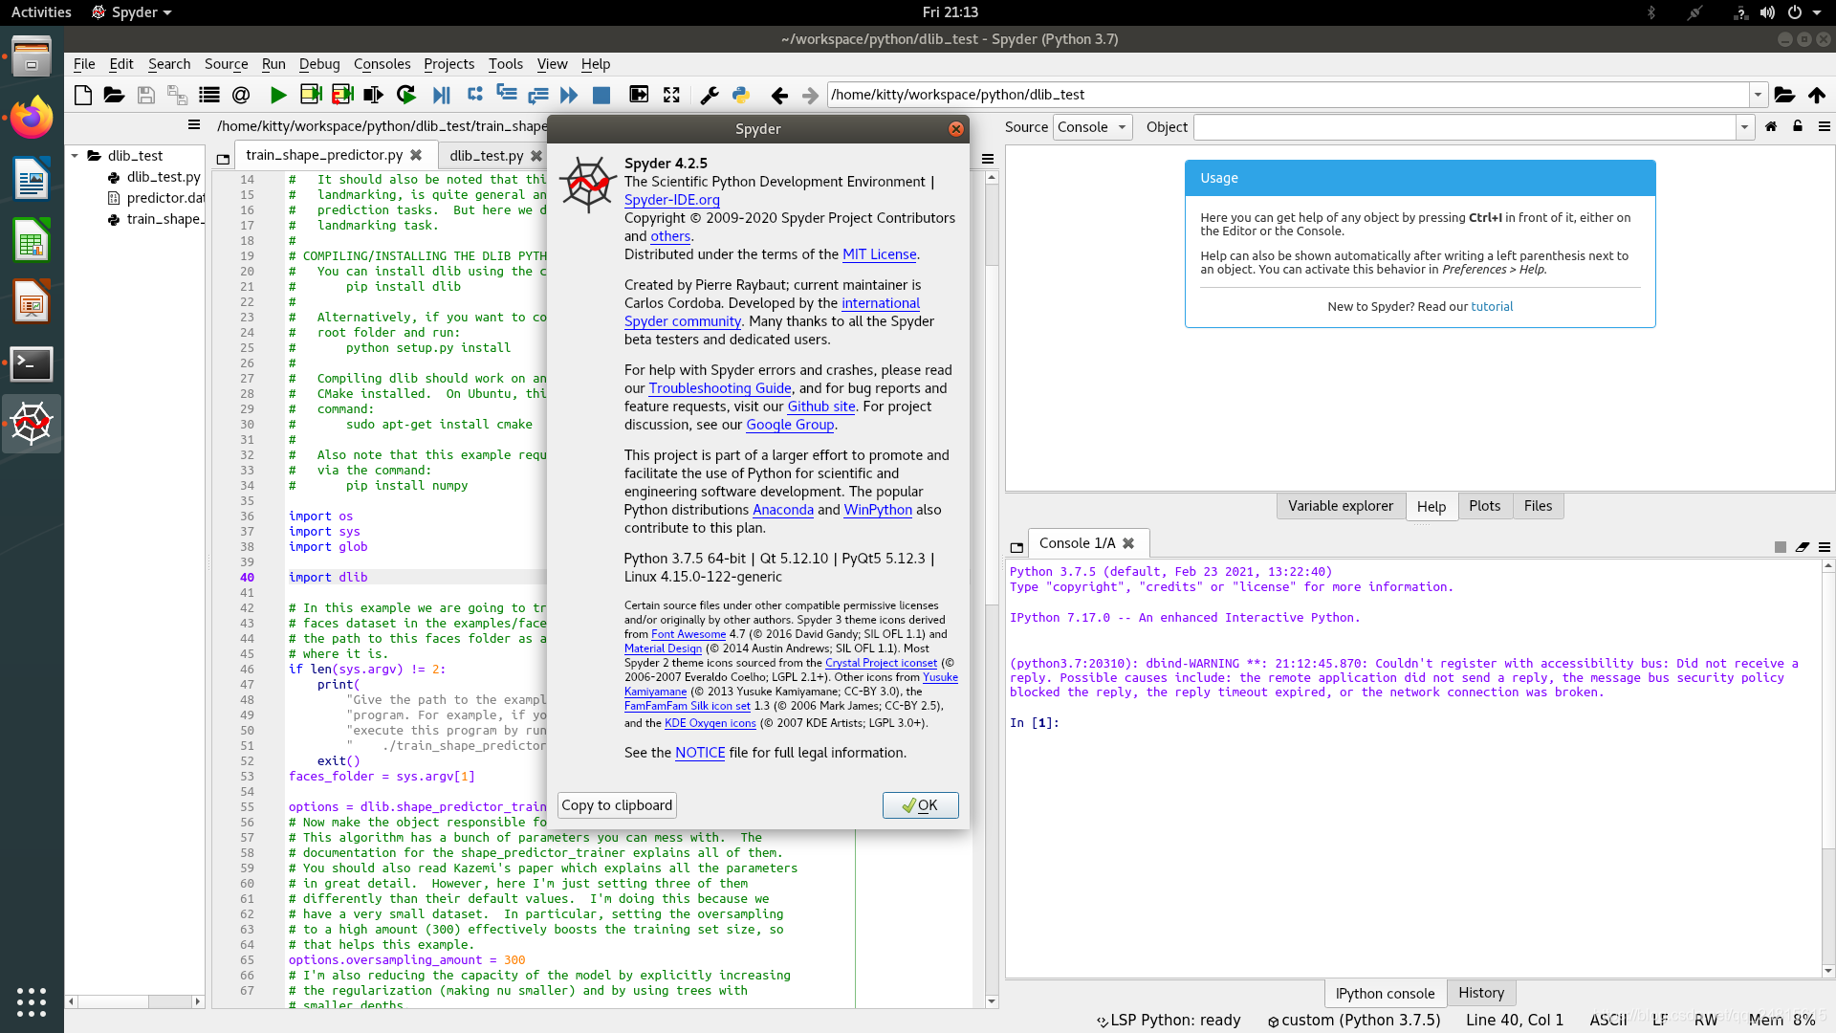Image resolution: width=1836 pixels, height=1033 pixels.
Task: Open Spyder preferences via the wrench icon
Action: pyautogui.click(x=710, y=95)
